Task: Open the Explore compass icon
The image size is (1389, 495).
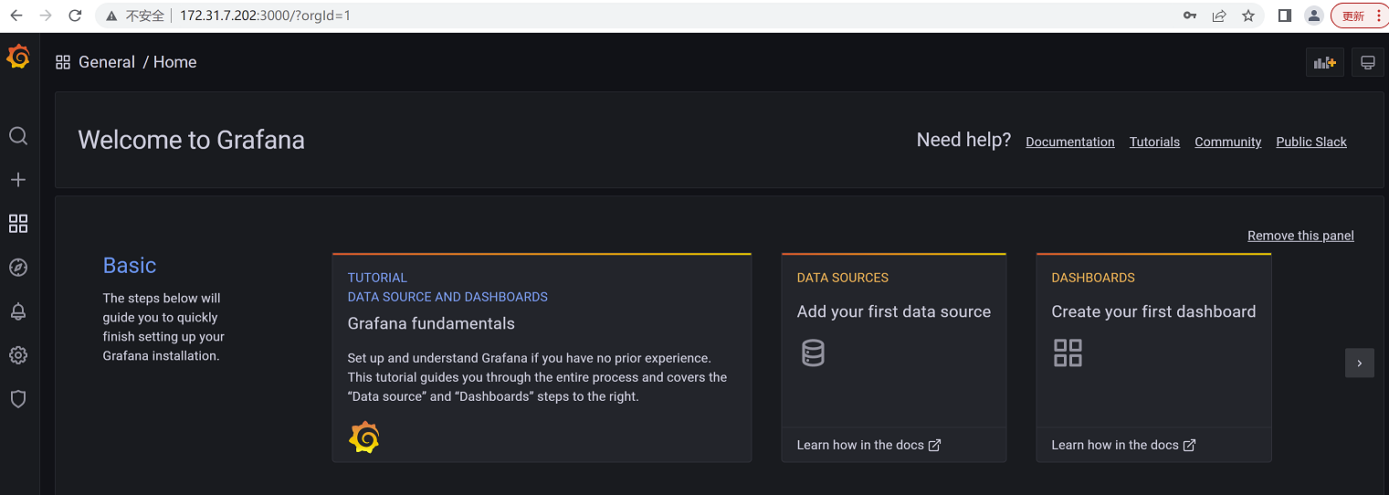Action: coord(18,268)
